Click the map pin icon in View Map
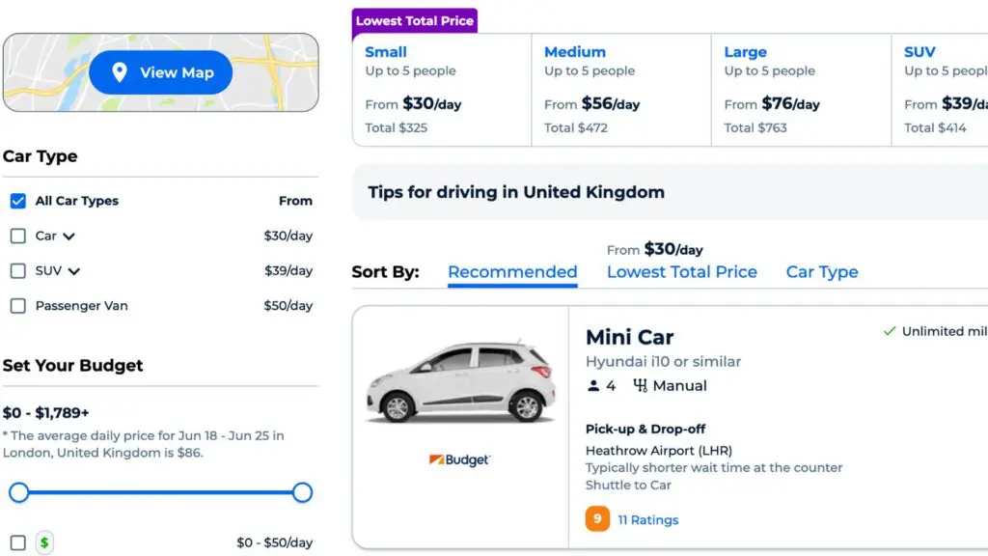 pyautogui.click(x=119, y=71)
